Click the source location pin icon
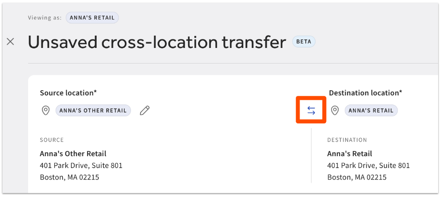The image size is (441, 197). click(x=46, y=111)
